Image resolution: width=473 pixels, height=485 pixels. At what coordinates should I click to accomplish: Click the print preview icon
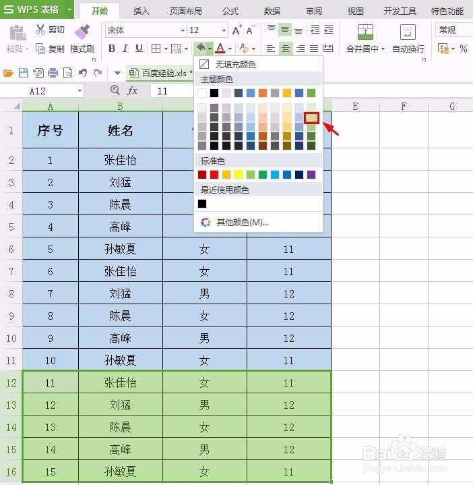tap(67, 73)
